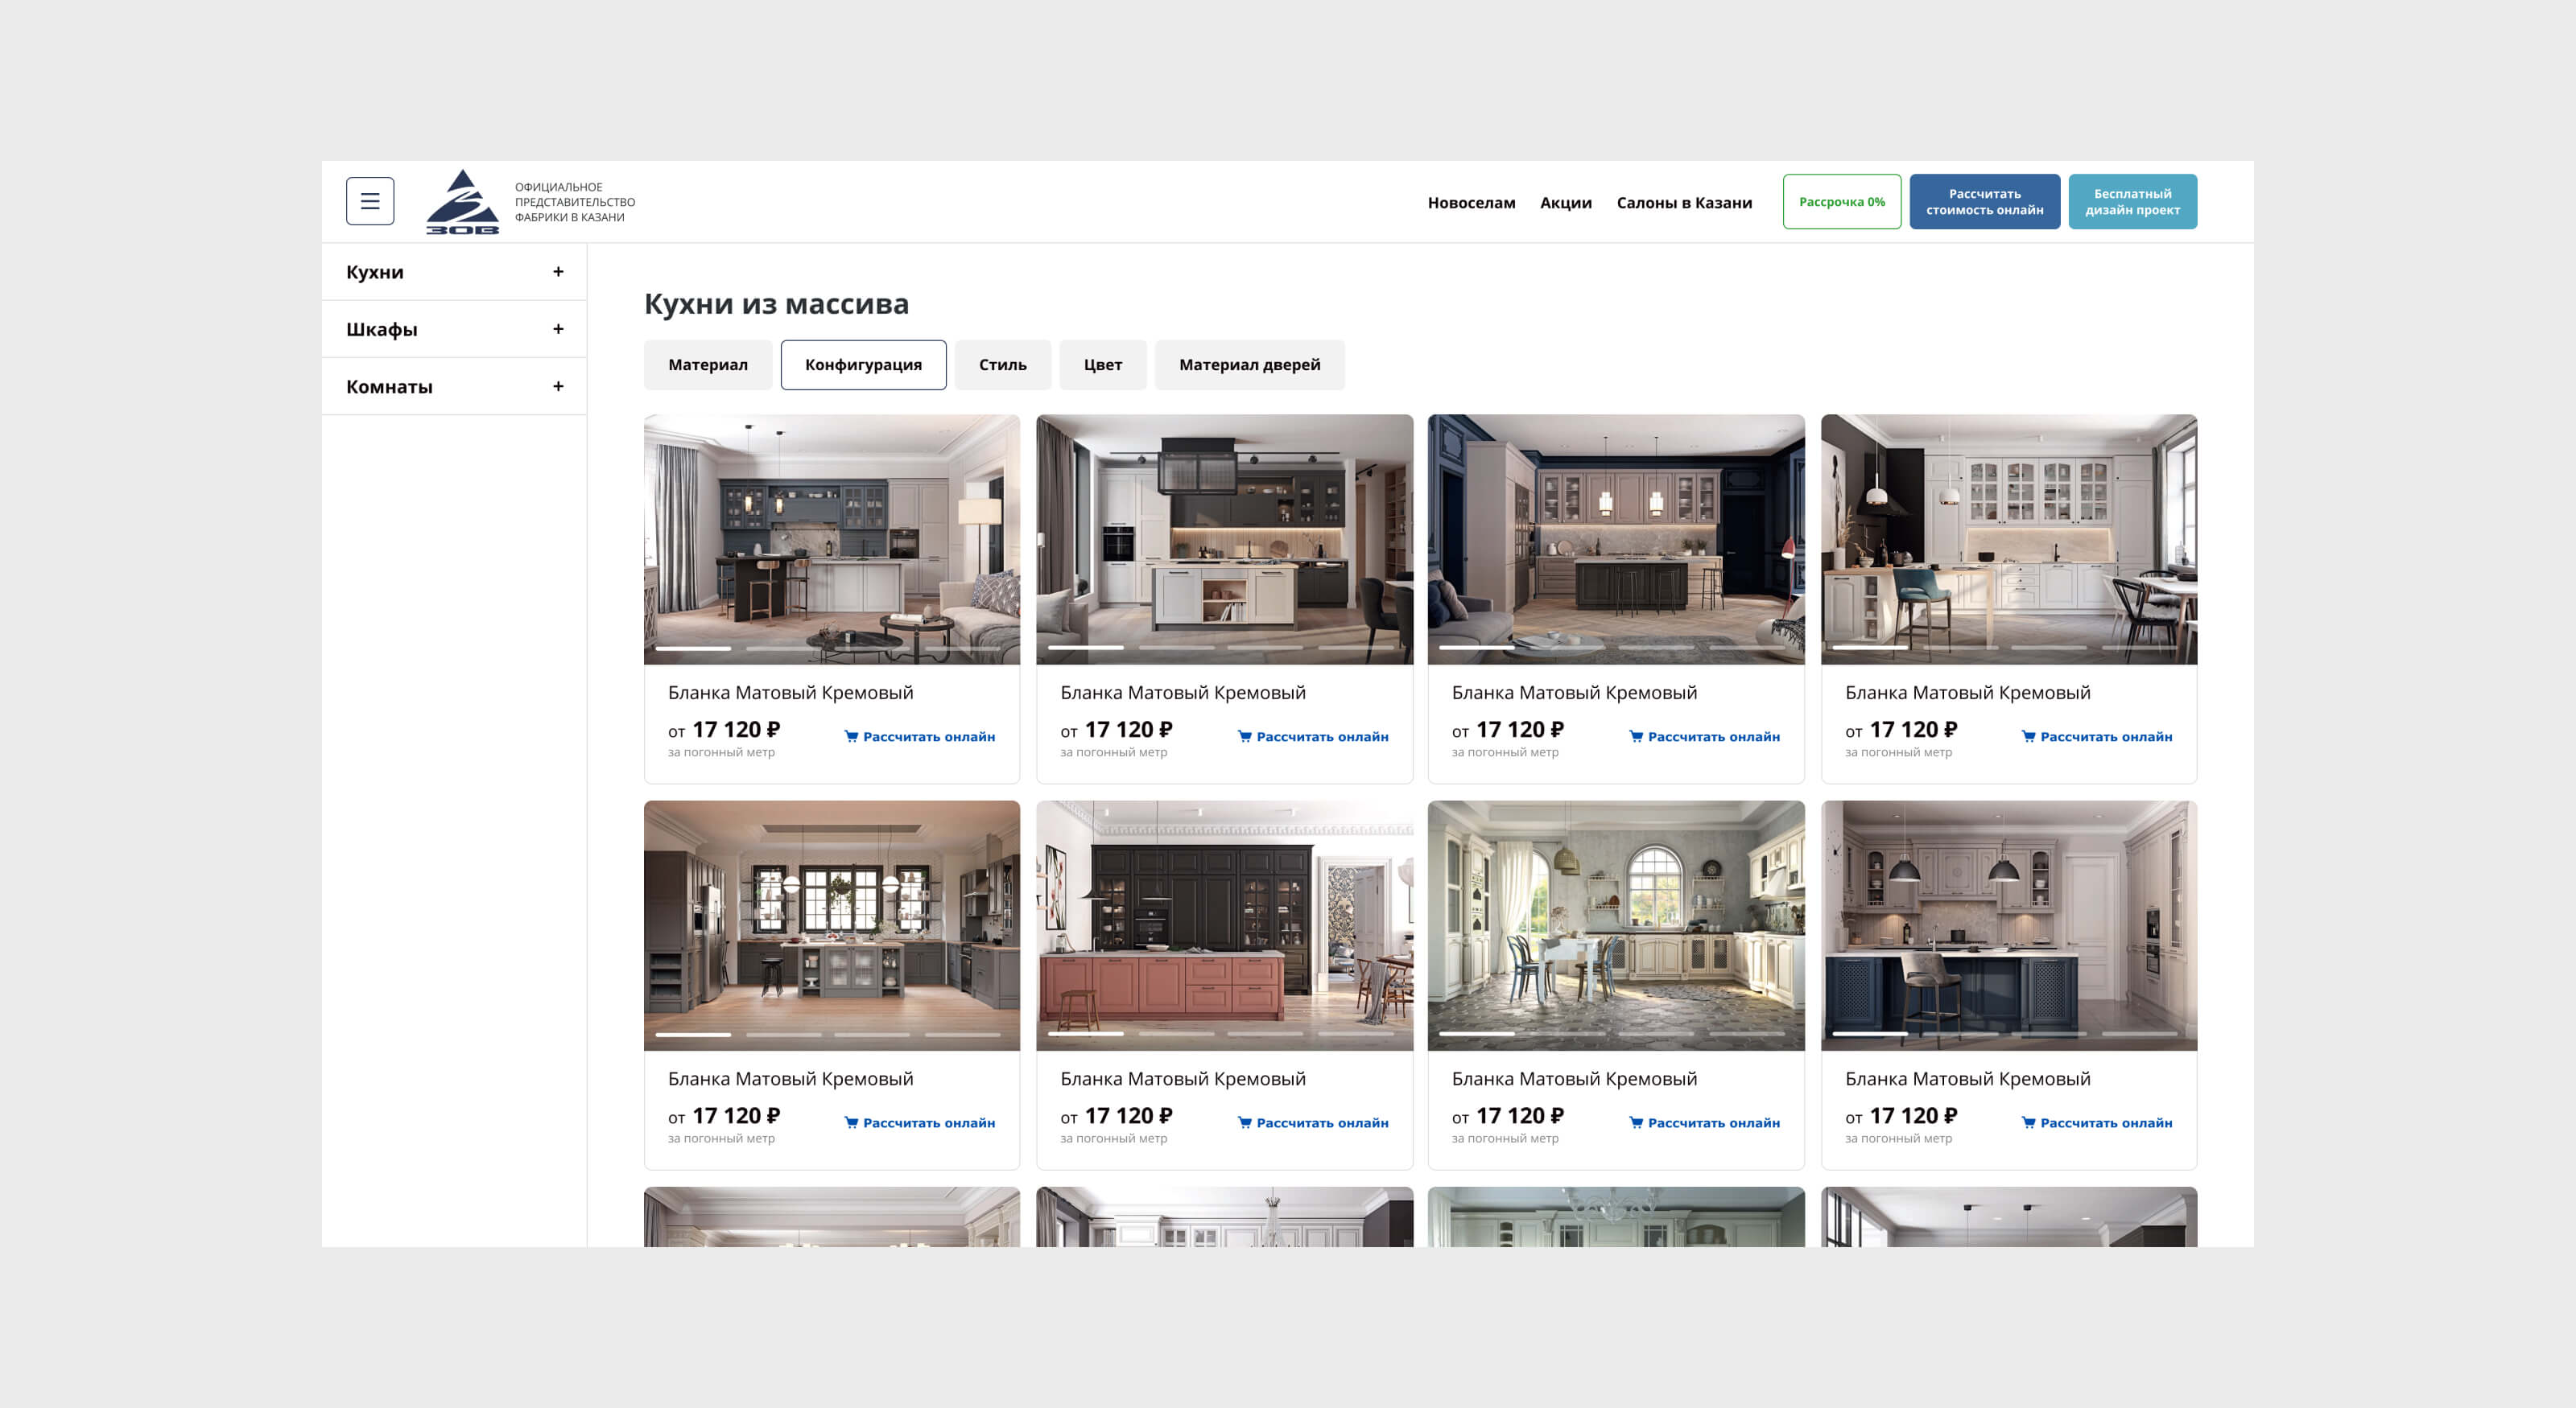Select third slide indicator on arched-window kitchen photo

pos(1656,1033)
